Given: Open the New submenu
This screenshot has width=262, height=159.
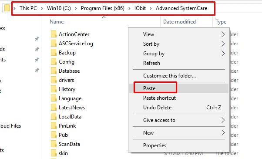Looking at the screenshot, I should point(179,133).
